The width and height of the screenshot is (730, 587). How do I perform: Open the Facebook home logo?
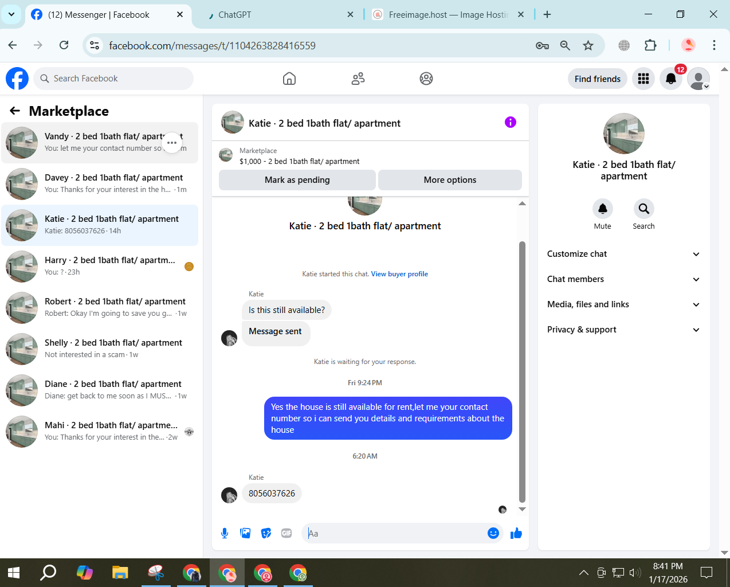[x=17, y=79]
